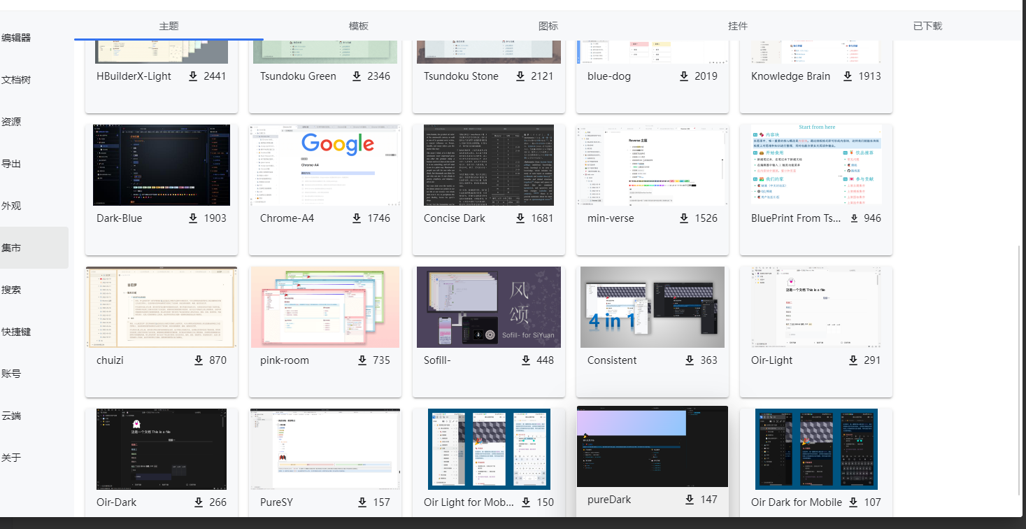
Task: Download the Dark-Blue theme
Action: (194, 218)
